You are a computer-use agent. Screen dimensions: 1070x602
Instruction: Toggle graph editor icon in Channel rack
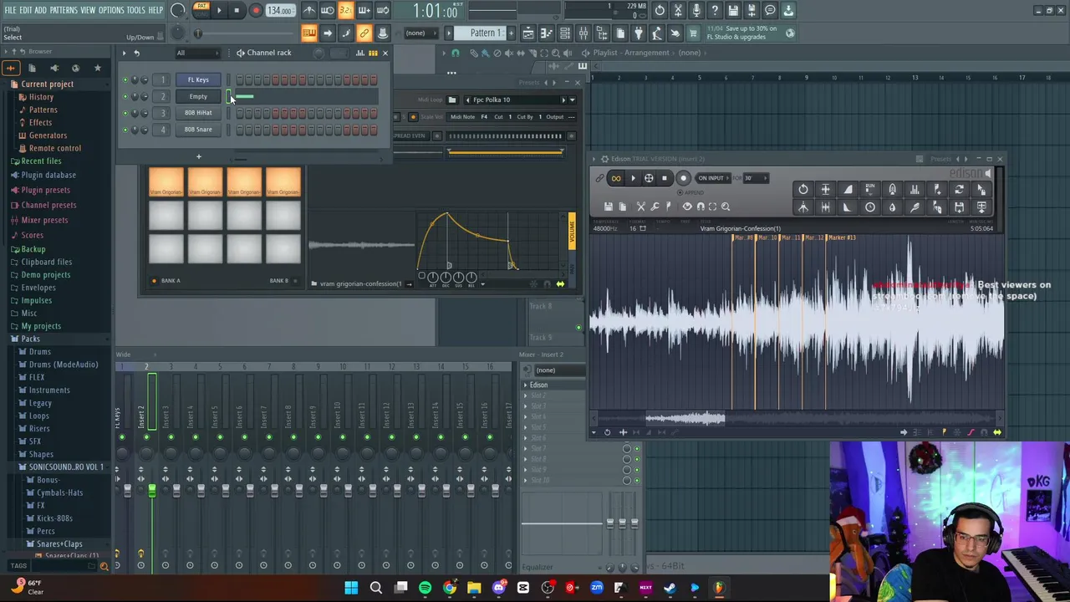(360, 53)
